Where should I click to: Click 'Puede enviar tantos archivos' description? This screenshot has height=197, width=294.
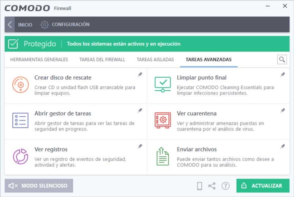pyautogui.click(x=225, y=162)
